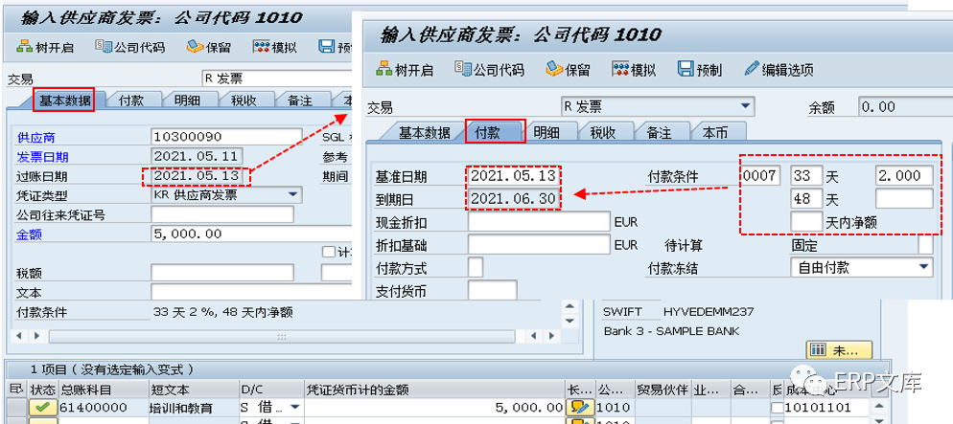Open 编辑选项 editing options pencil icon
Screen dimensions: 953x424
point(752,69)
